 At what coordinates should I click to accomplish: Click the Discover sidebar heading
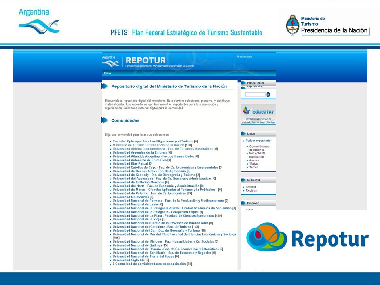253,203
